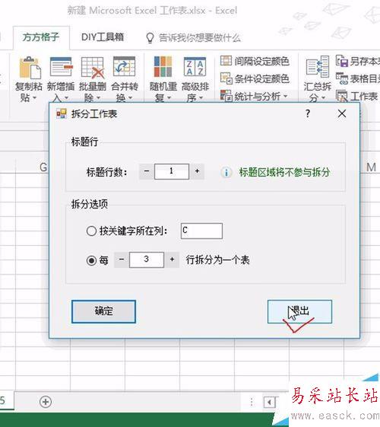Click 间隔设定颜色 command
The height and width of the screenshot is (427, 380).
click(x=255, y=61)
